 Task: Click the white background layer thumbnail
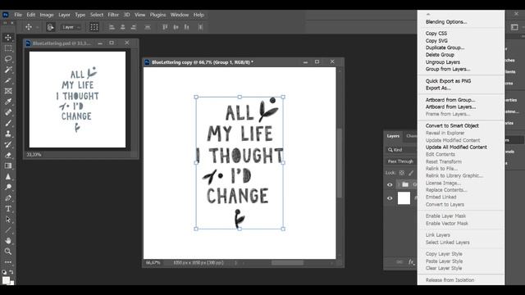[x=404, y=198]
